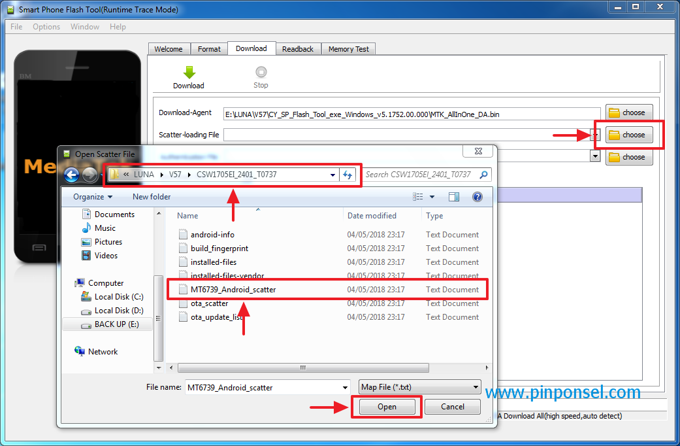Image resolution: width=680 pixels, height=446 pixels.
Task: Click the green Download arrow icon
Action: [189, 72]
